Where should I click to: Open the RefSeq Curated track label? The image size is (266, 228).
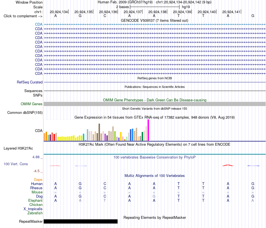click(x=29, y=82)
